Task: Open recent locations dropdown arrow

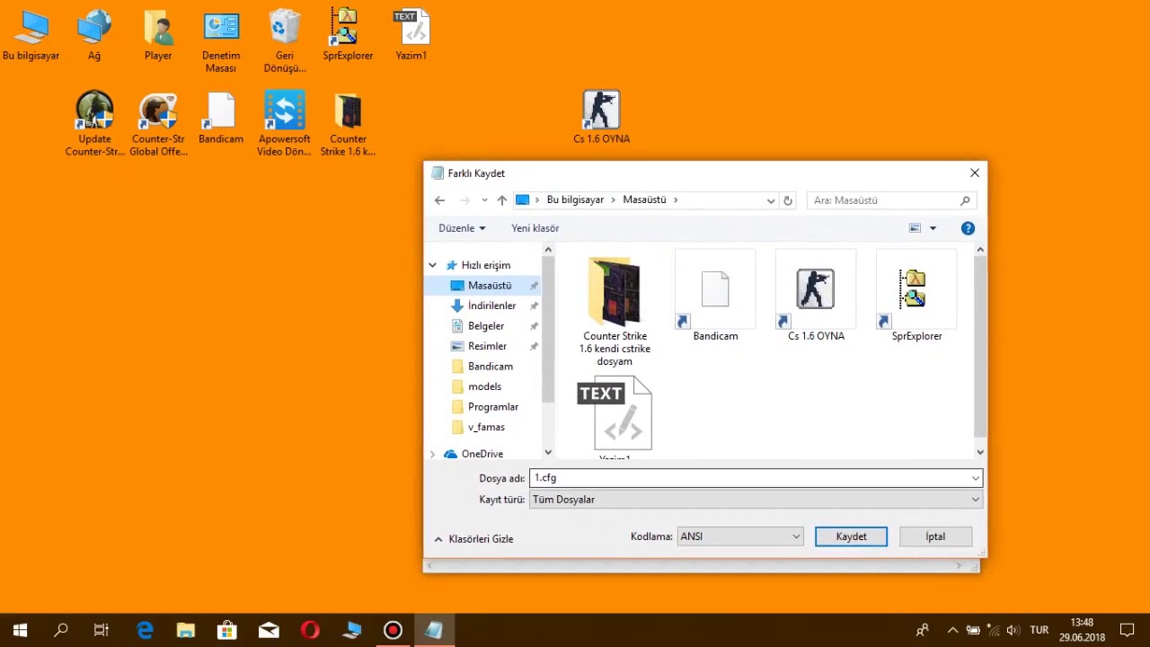Action: [484, 200]
